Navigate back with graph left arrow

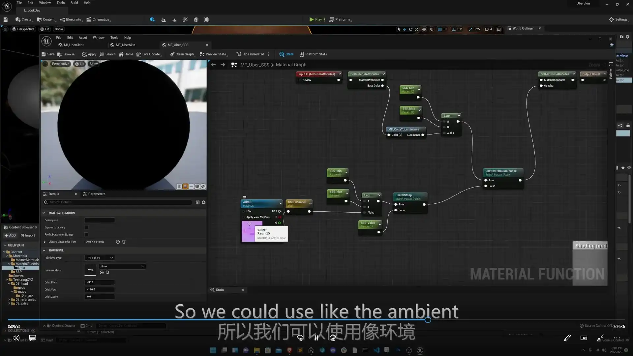213,65
